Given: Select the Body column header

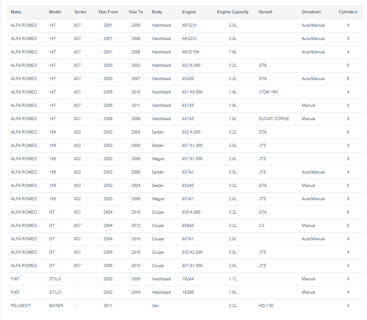Looking at the screenshot, I should click(157, 12).
